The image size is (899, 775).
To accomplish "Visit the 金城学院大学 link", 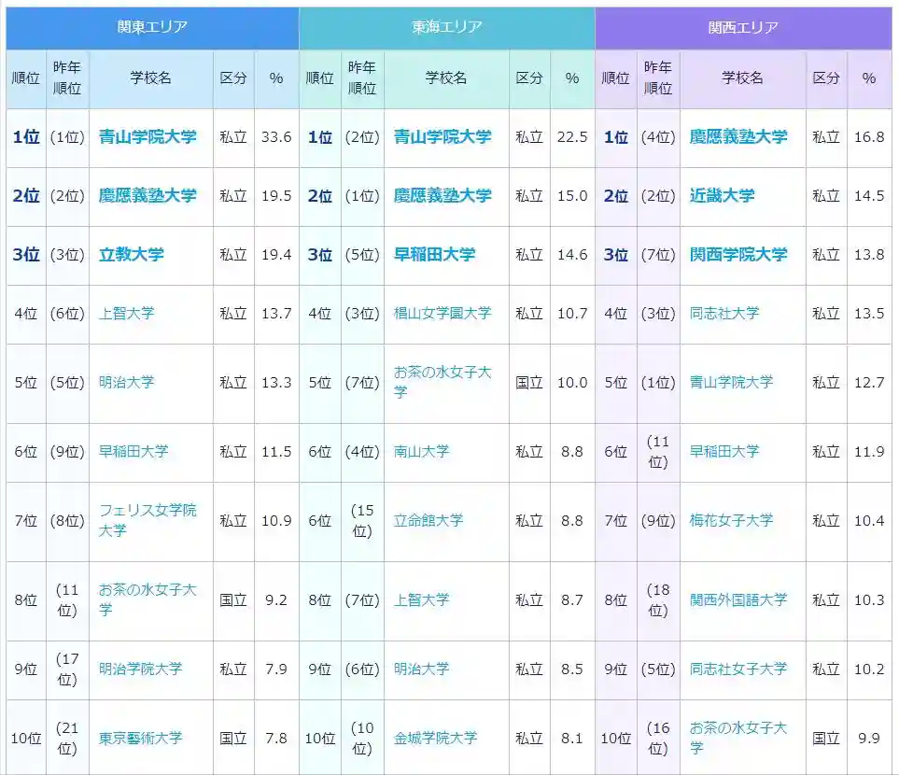I will [x=435, y=739].
